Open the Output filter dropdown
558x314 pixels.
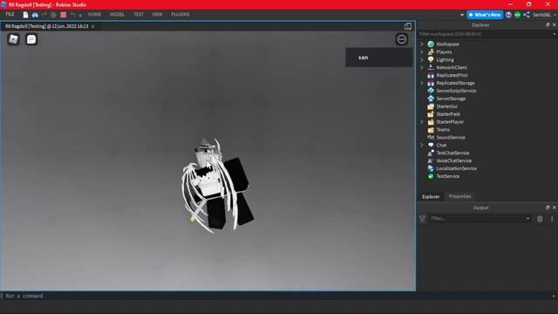point(527,219)
